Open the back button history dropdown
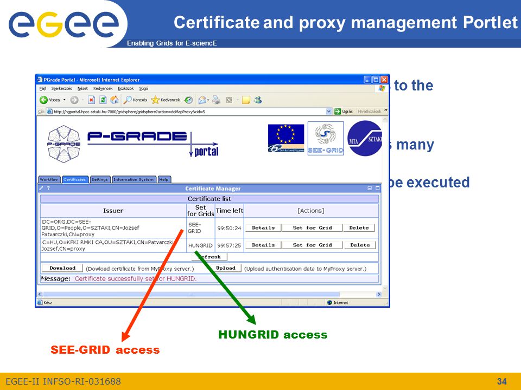This screenshot has width=521, height=390. point(65,100)
